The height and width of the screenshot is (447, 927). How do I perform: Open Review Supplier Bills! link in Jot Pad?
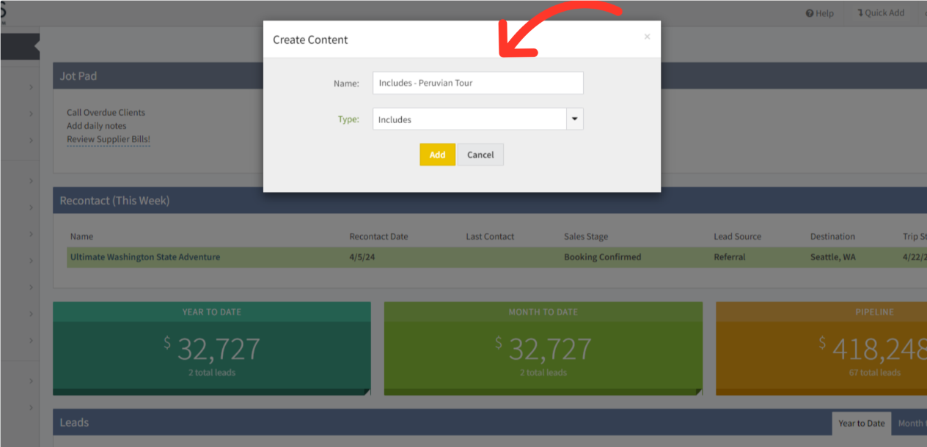[x=109, y=139]
